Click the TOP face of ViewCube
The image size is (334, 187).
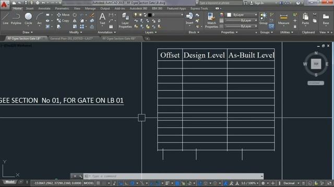pos(316,64)
